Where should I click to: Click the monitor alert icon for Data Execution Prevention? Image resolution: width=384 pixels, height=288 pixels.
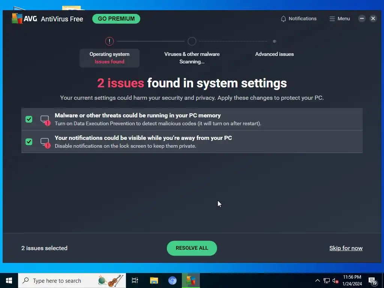pos(45,120)
